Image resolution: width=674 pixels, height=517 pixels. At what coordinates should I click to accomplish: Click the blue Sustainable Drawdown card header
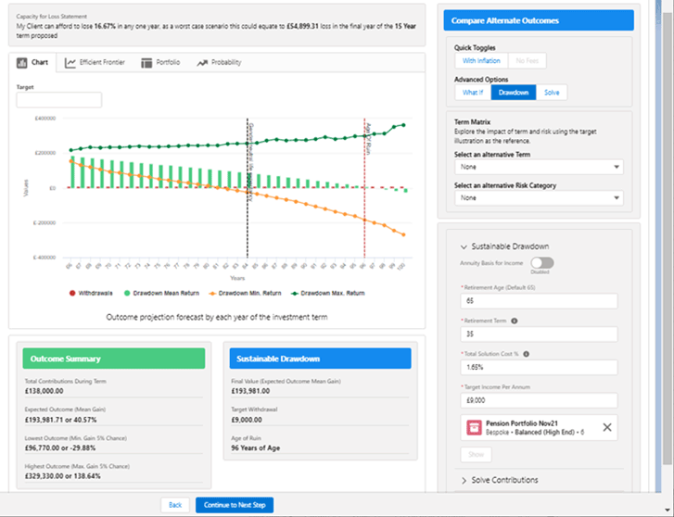tap(320, 359)
